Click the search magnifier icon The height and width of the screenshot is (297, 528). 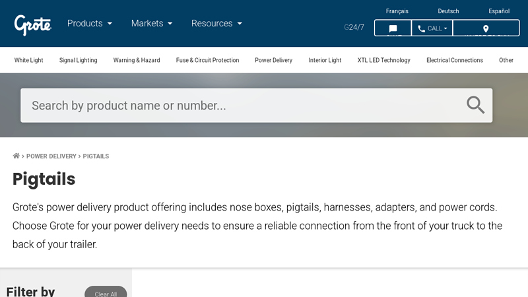coord(475,105)
